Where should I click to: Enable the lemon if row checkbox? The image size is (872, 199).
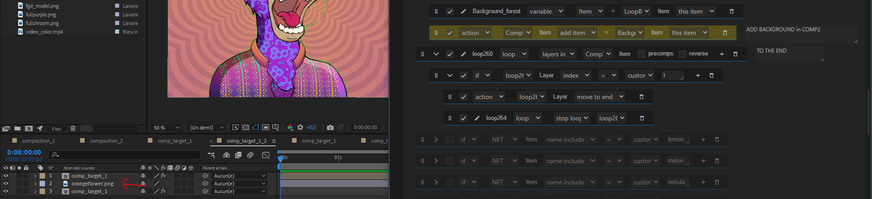(450, 139)
